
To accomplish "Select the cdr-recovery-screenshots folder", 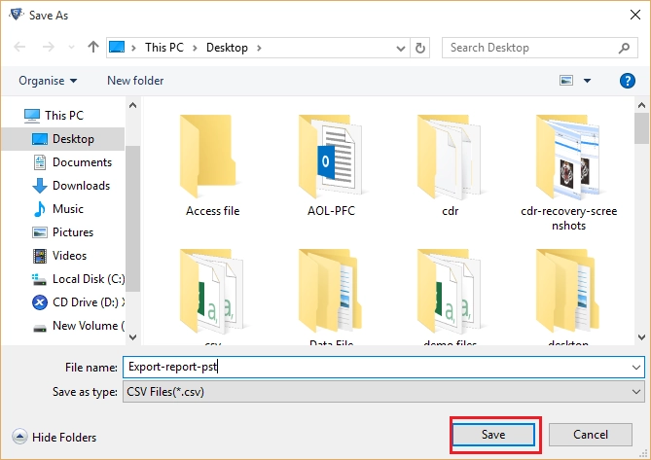I will coord(568,172).
